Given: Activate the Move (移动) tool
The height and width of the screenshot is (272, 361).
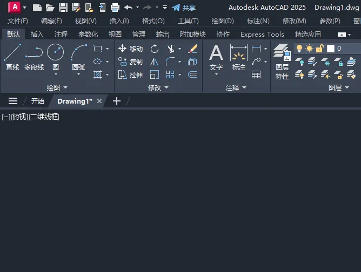Looking at the screenshot, I should coord(131,49).
